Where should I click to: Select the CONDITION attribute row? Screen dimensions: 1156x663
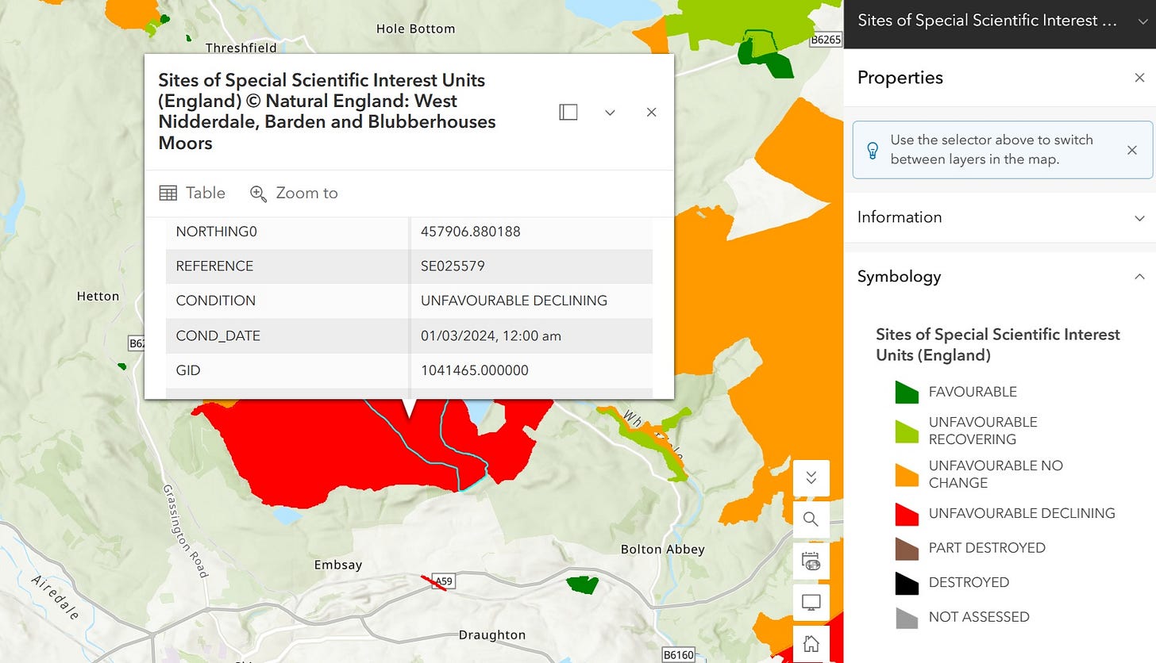pos(409,301)
